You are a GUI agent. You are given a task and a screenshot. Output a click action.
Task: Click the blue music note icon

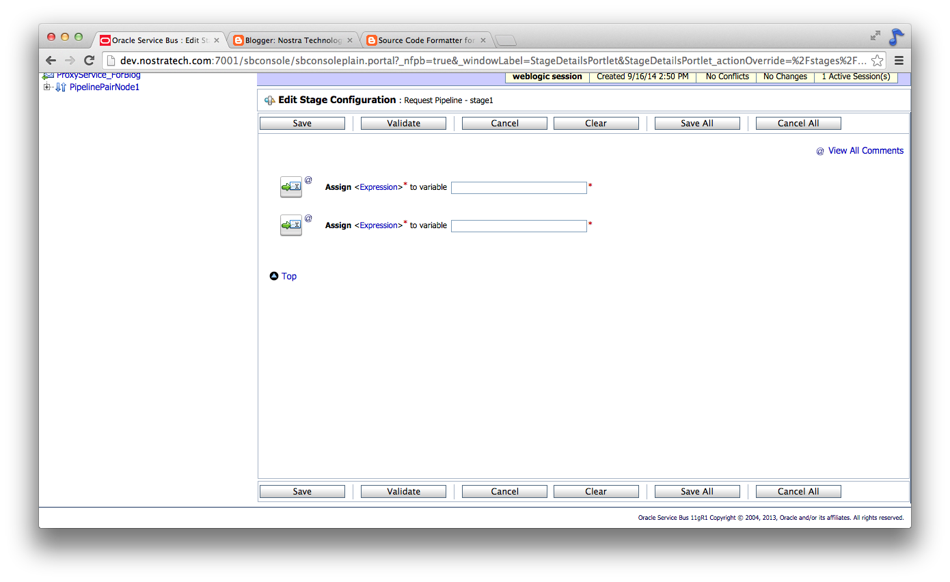click(x=896, y=37)
